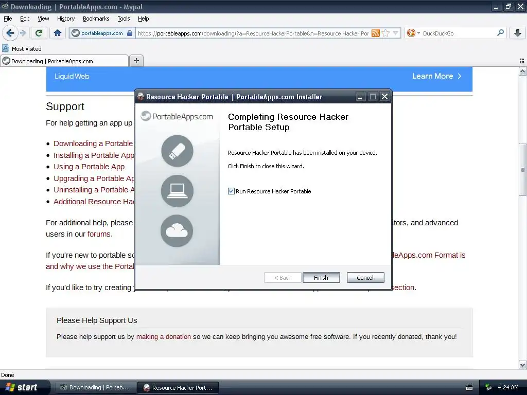
Task: Click the padlock site security icon
Action: (130, 33)
